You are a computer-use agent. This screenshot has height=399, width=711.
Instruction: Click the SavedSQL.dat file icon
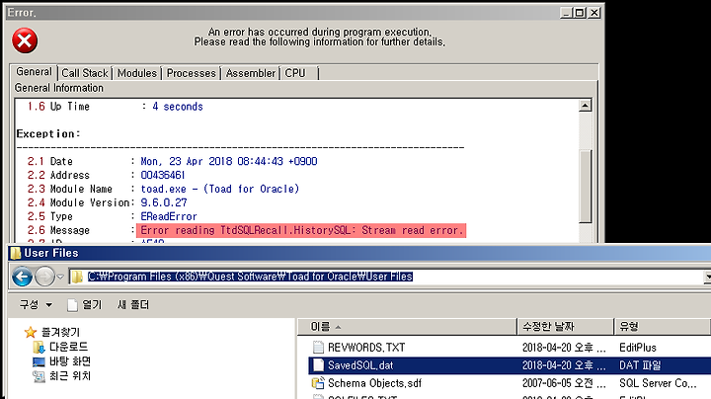click(318, 365)
